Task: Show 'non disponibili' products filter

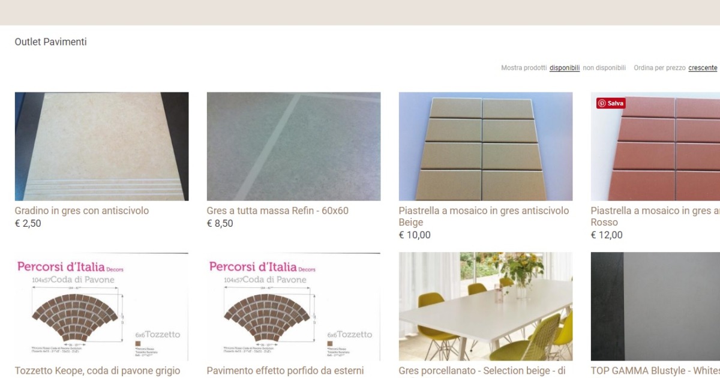Action: pos(604,68)
